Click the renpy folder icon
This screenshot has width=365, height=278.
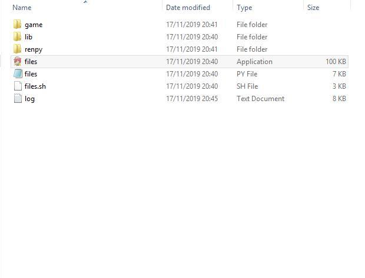[17, 49]
